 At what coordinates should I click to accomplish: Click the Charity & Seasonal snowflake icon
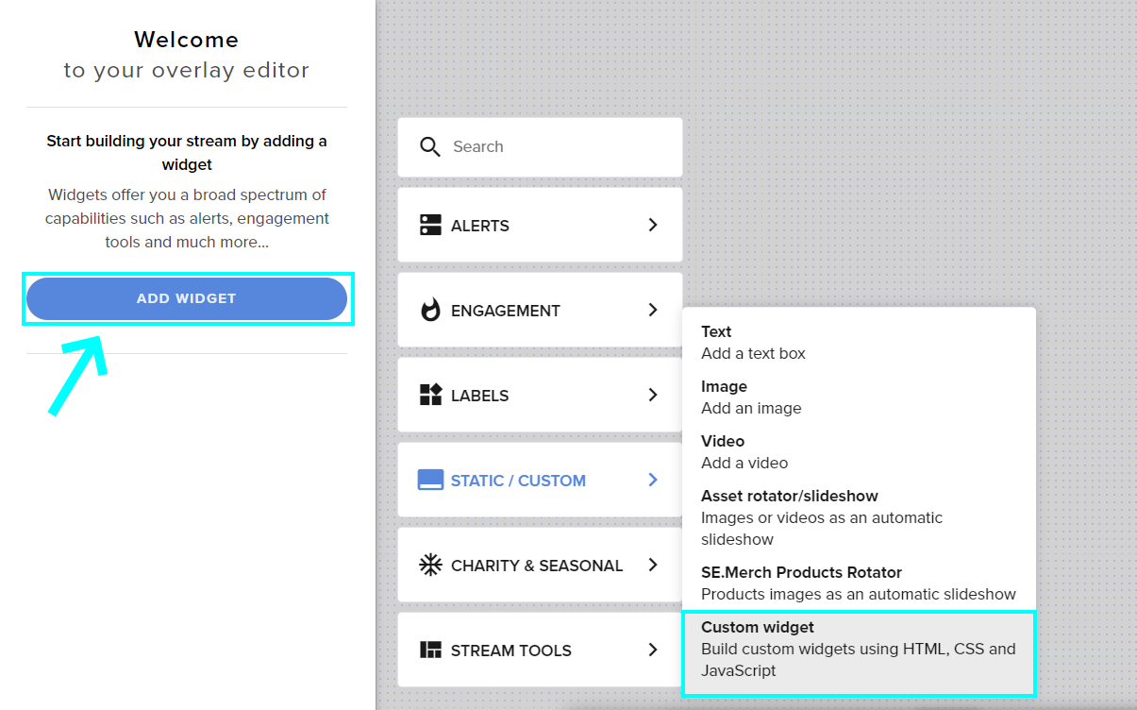coord(430,565)
